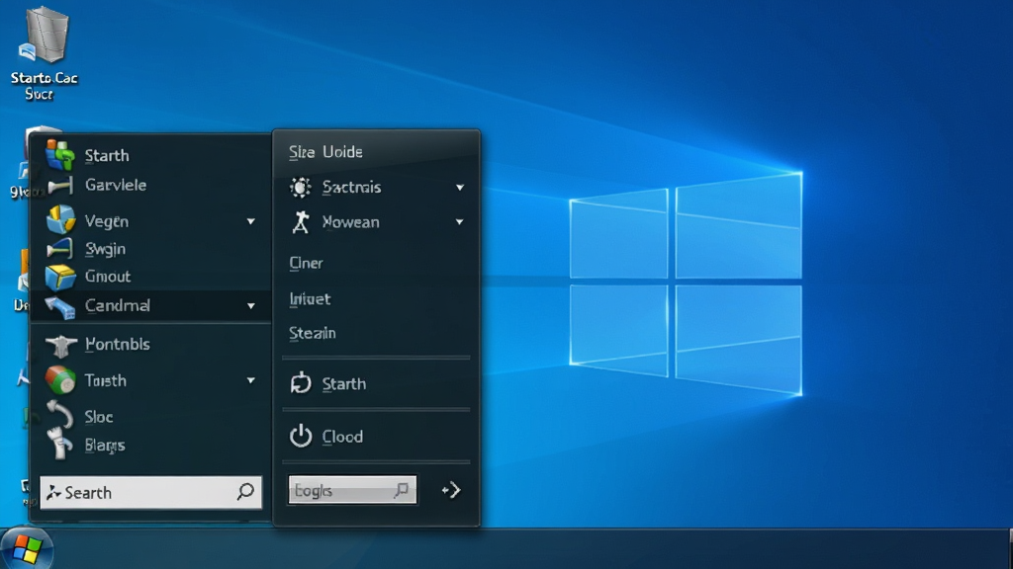Click the Sactrais gear icon
This screenshot has height=569, width=1013.
301,187
